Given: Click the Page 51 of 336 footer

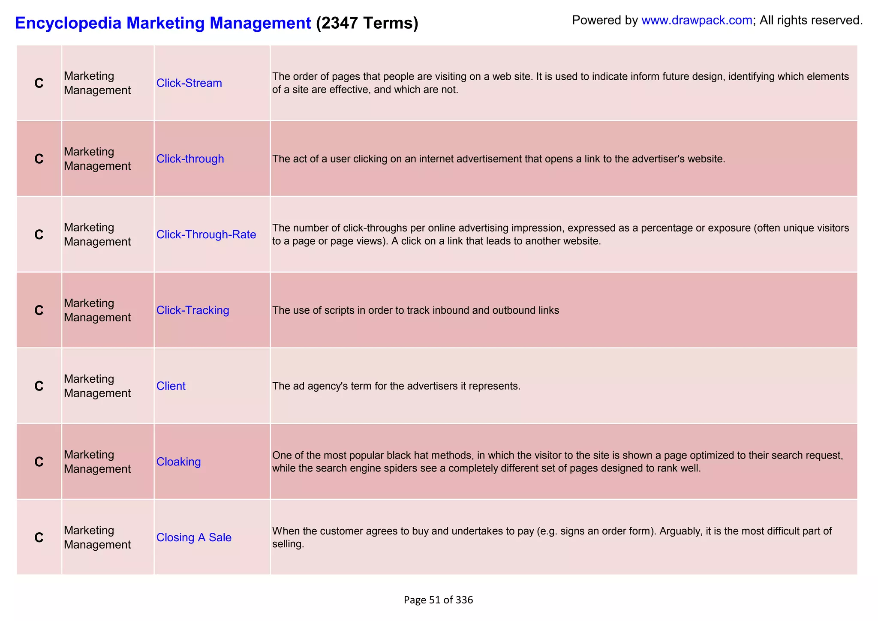Looking at the screenshot, I should [438, 600].
